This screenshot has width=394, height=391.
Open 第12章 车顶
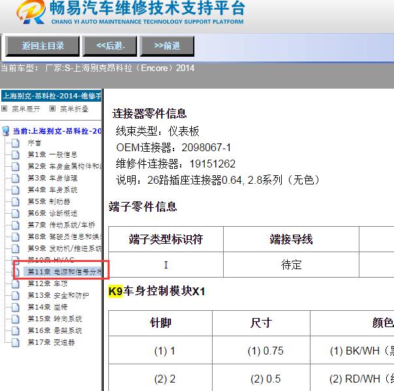click(x=48, y=283)
